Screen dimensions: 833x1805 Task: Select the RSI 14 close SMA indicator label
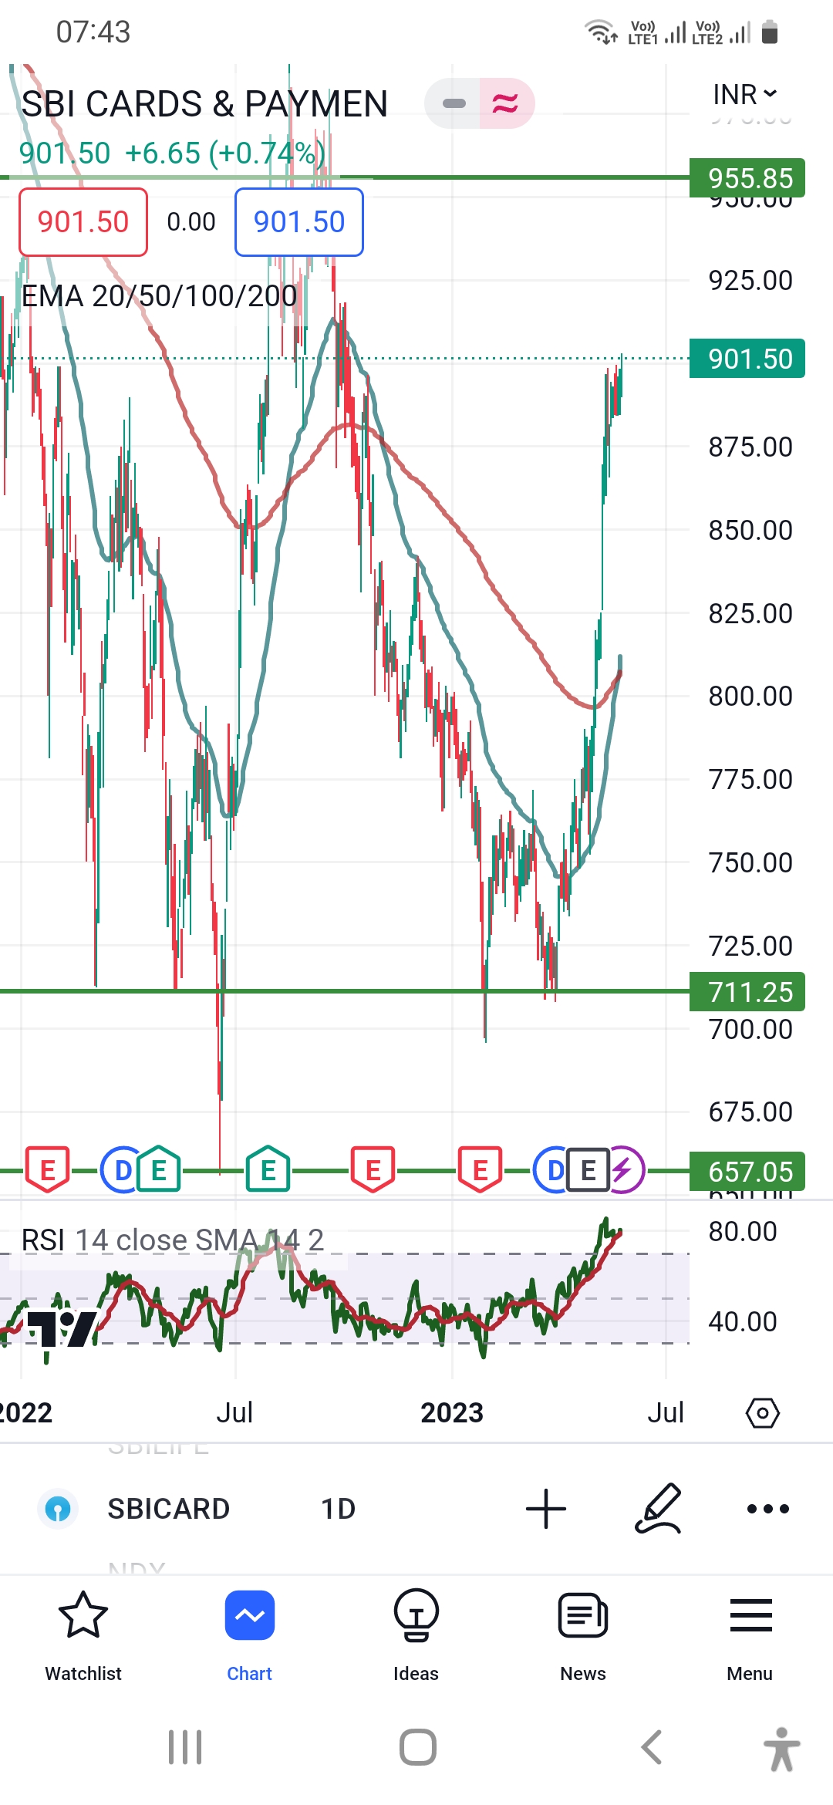[173, 1240]
